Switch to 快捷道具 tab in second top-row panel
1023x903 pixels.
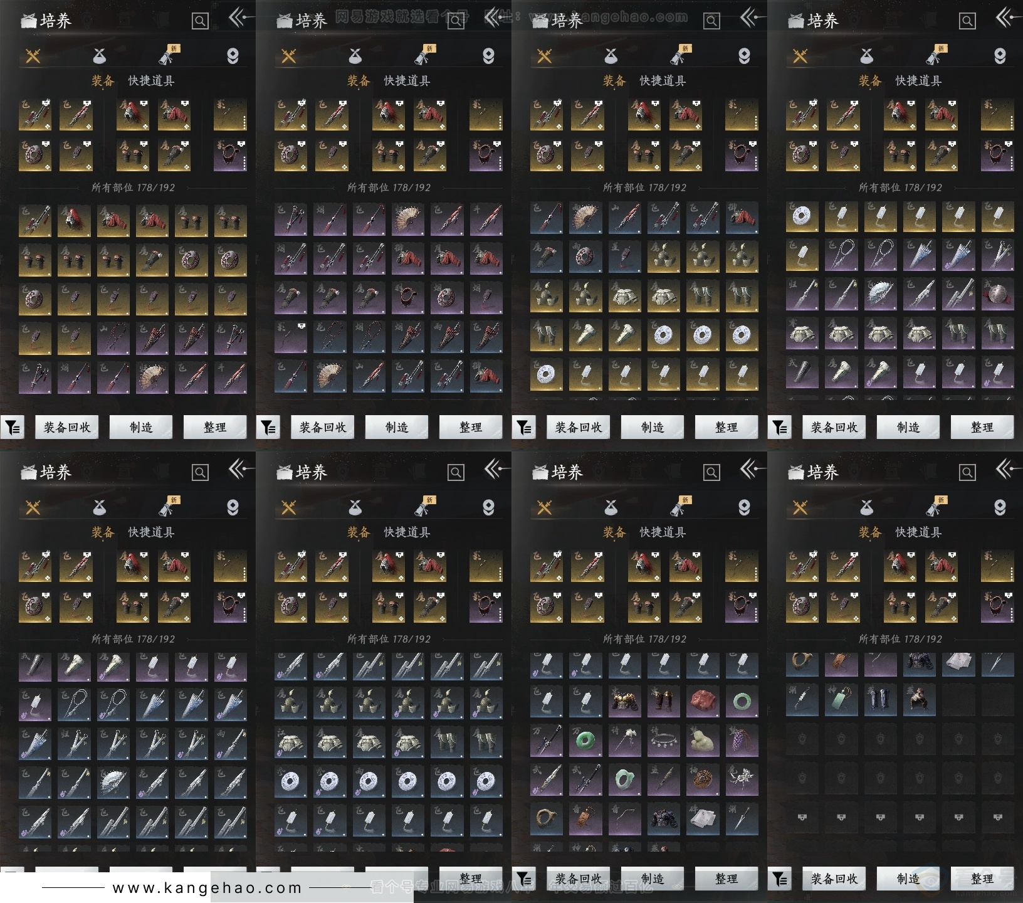(x=407, y=81)
